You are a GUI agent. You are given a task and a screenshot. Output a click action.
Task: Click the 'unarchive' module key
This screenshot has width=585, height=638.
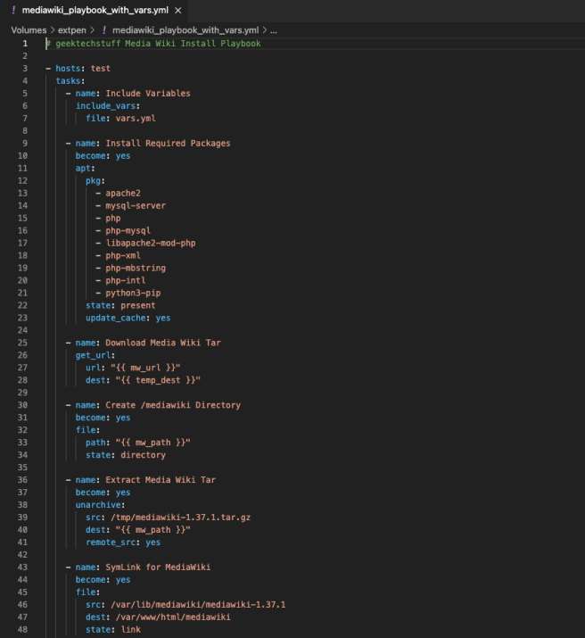coord(98,505)
